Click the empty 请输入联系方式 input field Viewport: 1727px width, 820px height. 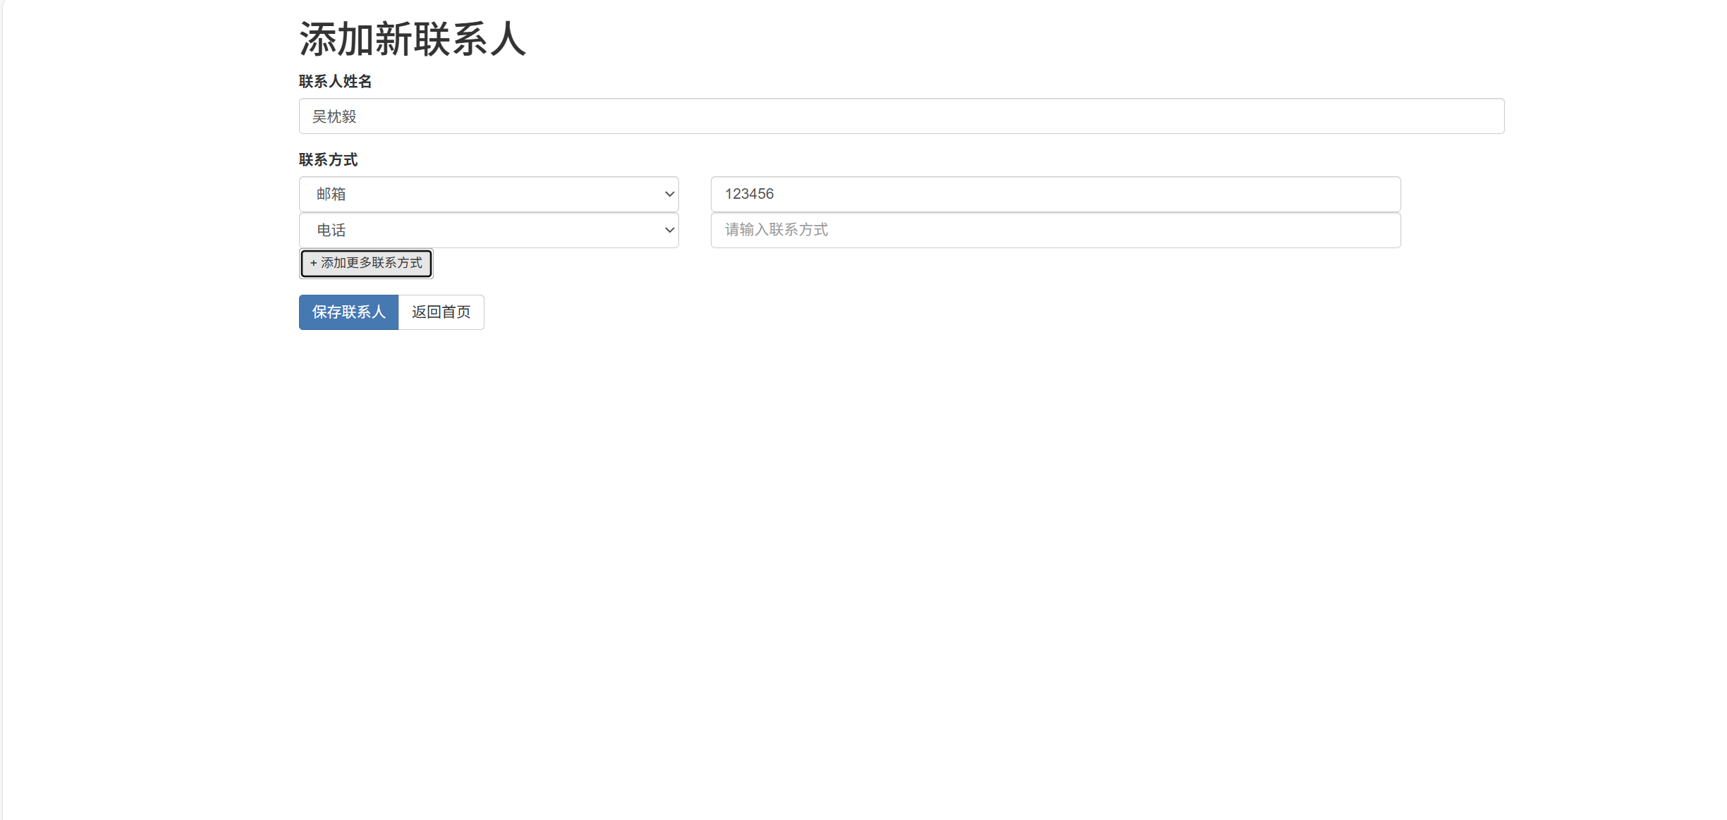1054,230
